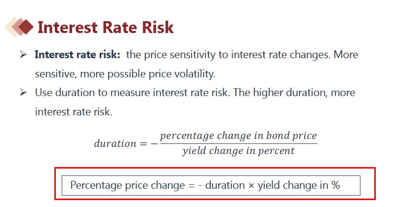Click the equals sign in the duration formula
Viewport: 396px width, 207px height.
click(x=143, y=143)
